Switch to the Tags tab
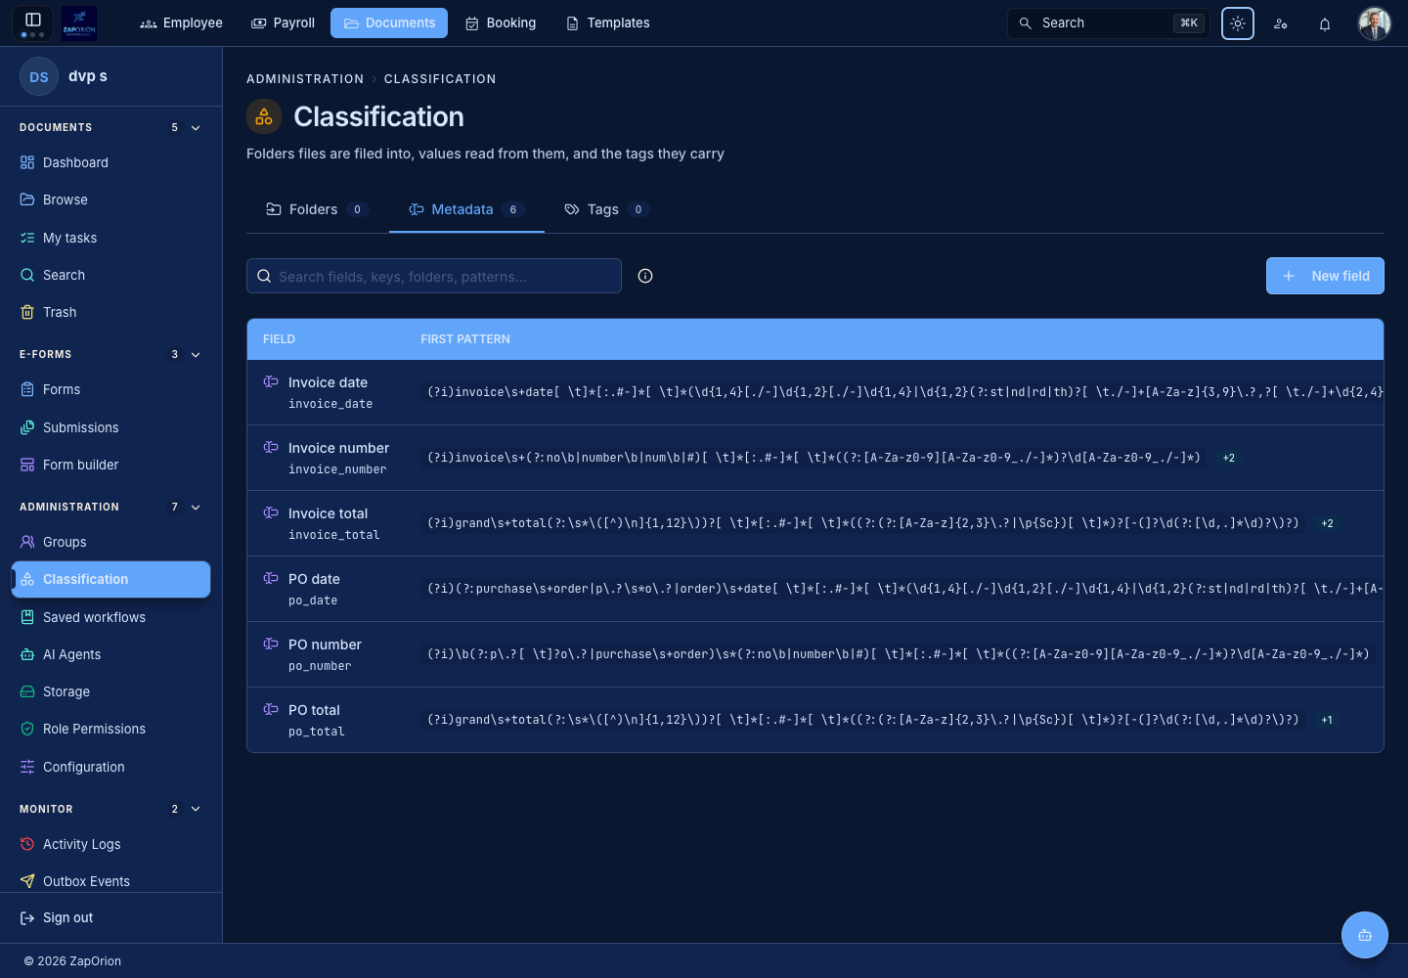The image size is (1408, 978). [607, 209]
